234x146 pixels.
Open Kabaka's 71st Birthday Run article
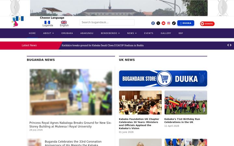point(182,120)
